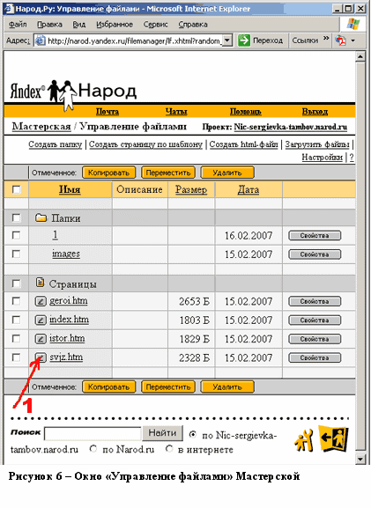The height and width of the screenshot is (508, 371).
Task: Click the yellow workshop tools icon
Action: pyautogui.click(x=303, y=440)
